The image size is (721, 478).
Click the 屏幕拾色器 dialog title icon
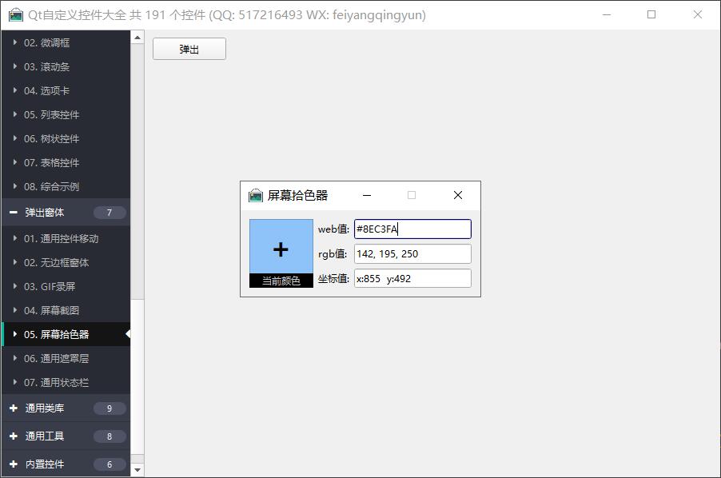(x=256, y=195)
